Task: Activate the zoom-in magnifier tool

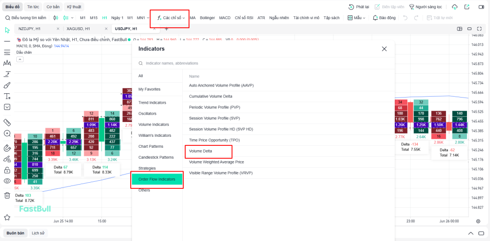Action: (7, 133)
